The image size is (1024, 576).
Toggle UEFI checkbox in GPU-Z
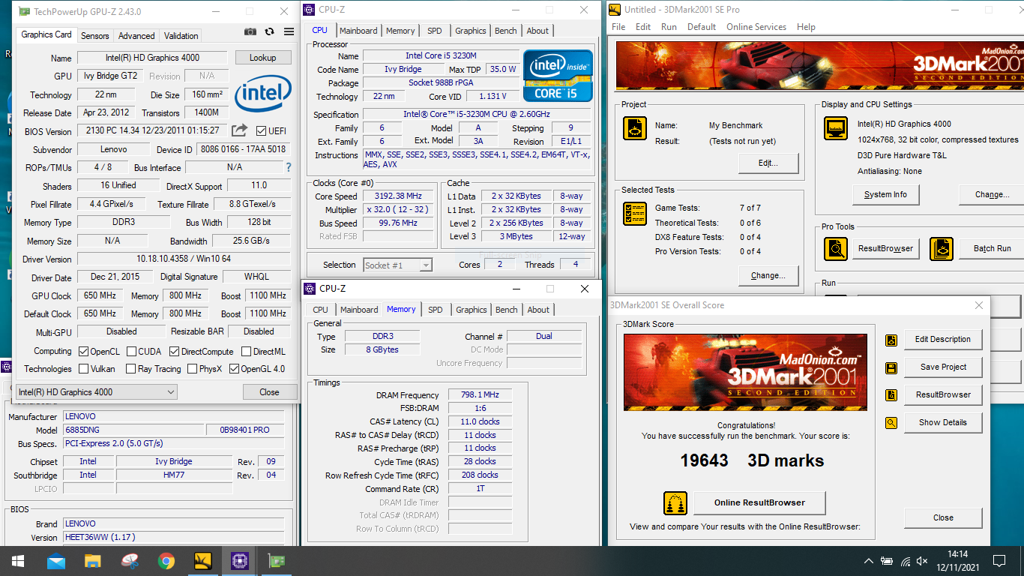[261, 131]
